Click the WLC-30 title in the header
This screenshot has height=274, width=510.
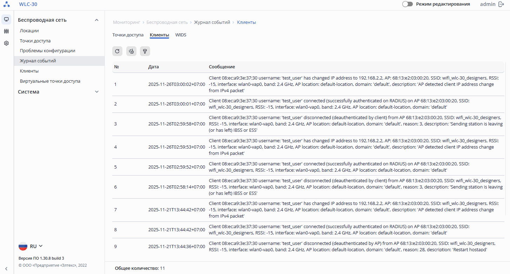tap(28, 4)
